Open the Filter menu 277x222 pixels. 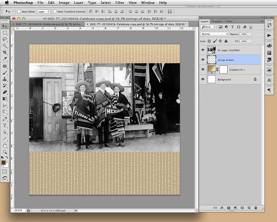point(119,3)
